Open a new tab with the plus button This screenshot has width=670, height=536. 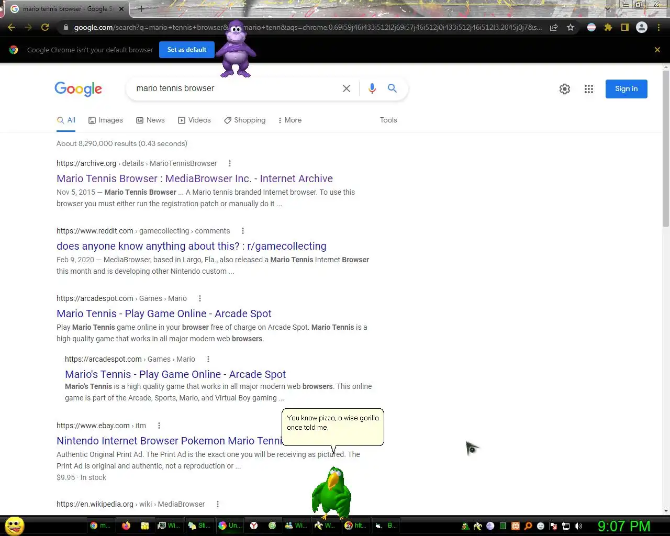click(141, 9)
